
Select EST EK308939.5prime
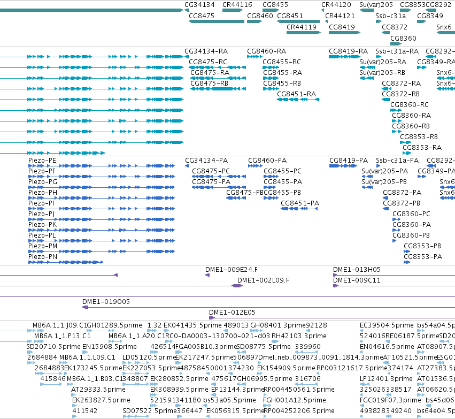179,390
